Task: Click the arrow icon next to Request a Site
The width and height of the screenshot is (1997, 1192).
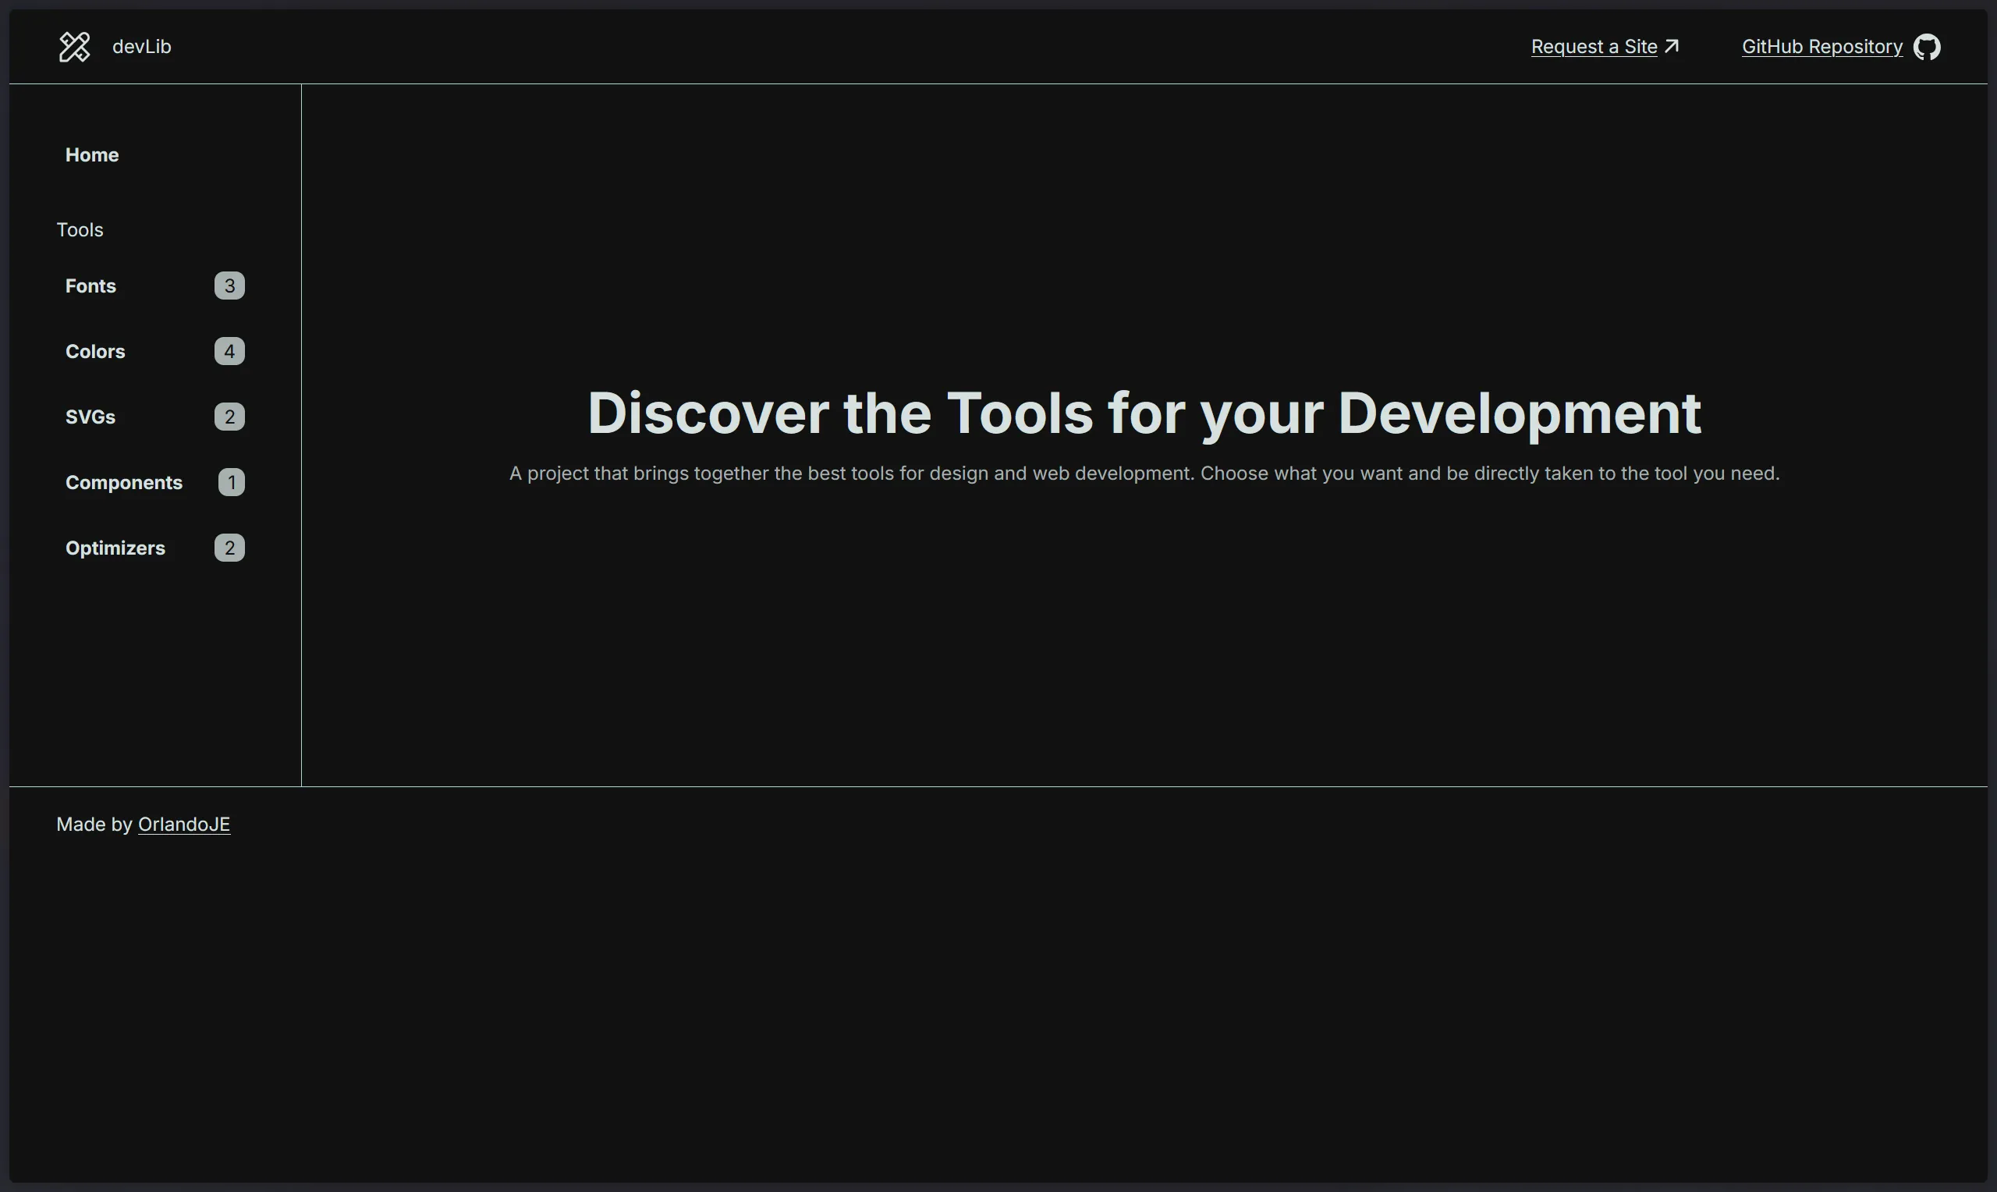Action: point(1672,46)
